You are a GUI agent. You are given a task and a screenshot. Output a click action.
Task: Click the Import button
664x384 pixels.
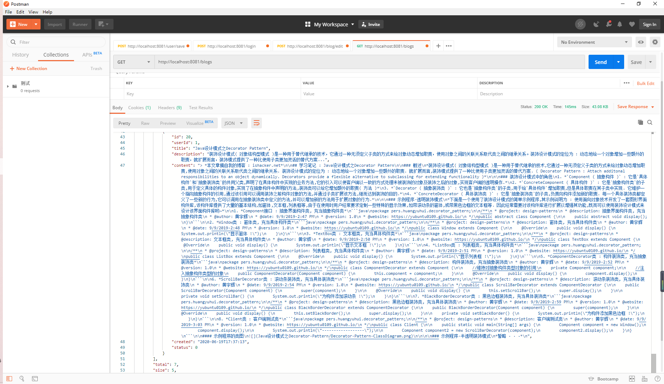click(55, 24)
